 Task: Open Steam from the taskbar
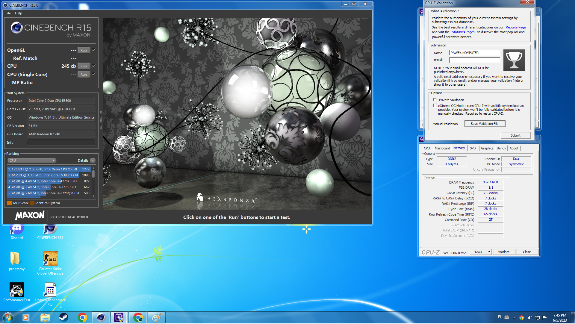pyautogui.click(x=63, y=318)
